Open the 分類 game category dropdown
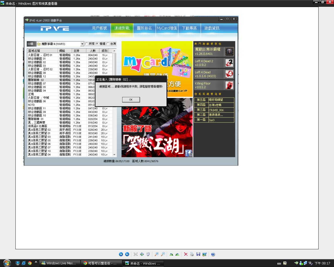334x267 pixels. 82,44
